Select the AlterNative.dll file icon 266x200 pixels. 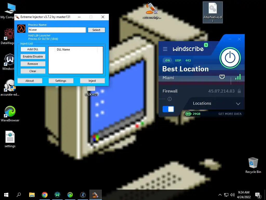point(212,12)
